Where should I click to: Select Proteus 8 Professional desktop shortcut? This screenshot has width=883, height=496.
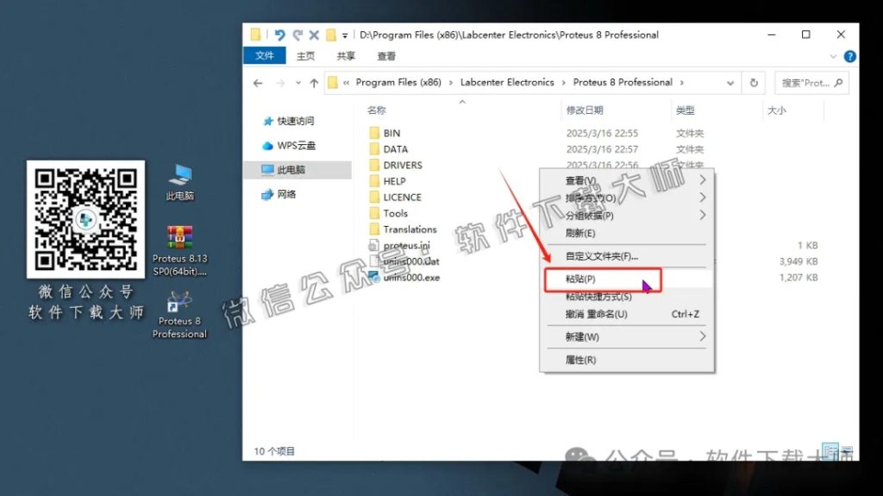pos(179,315)
